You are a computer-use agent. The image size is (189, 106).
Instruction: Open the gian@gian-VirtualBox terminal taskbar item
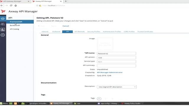(37, 103)
